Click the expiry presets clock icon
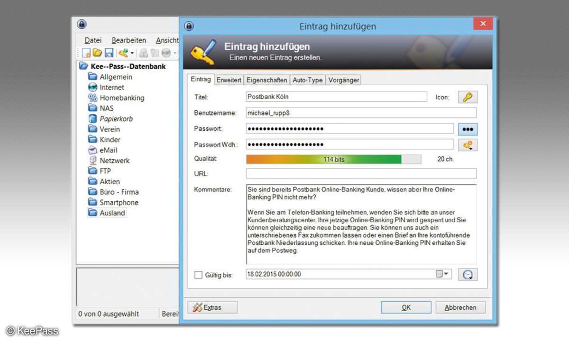 pos(468,275)
